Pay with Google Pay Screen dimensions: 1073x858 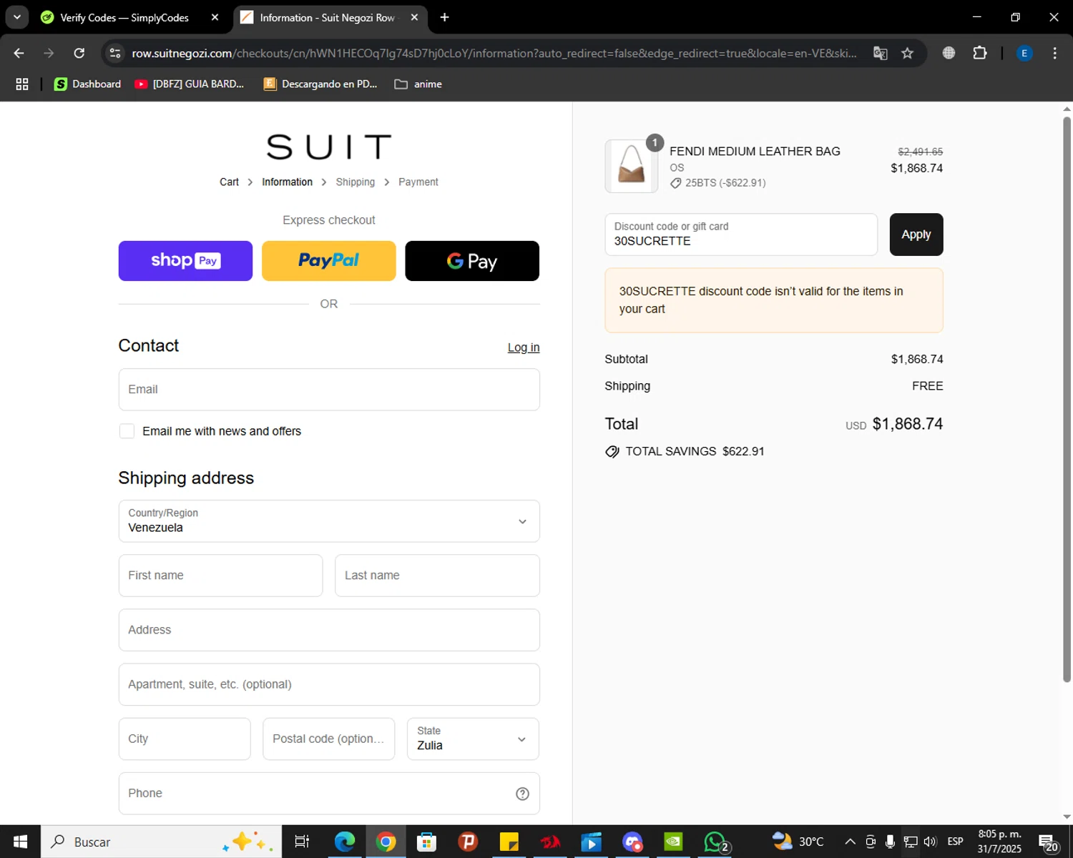(472, 261)
